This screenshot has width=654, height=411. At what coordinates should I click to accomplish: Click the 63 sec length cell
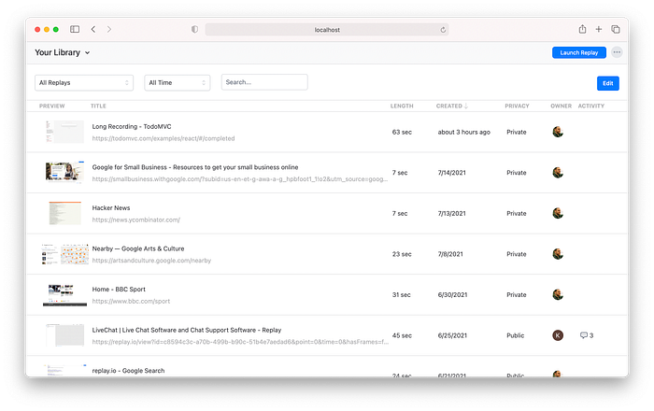coord(402,132)
